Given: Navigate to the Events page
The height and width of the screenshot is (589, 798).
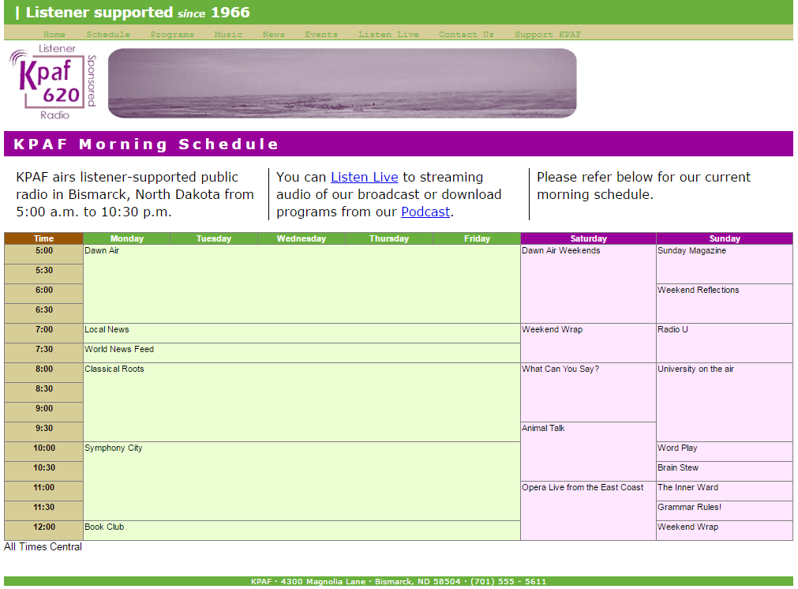Looking at the screenshot, I should pyautogui.click(x=321, y=34).
